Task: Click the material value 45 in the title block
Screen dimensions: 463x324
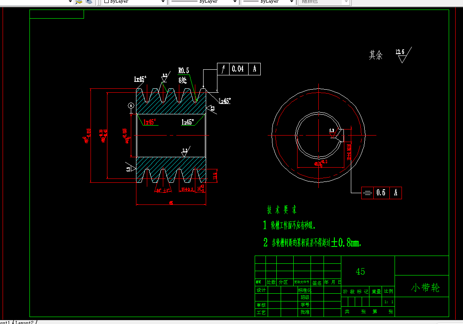Action: click(360, 272)
